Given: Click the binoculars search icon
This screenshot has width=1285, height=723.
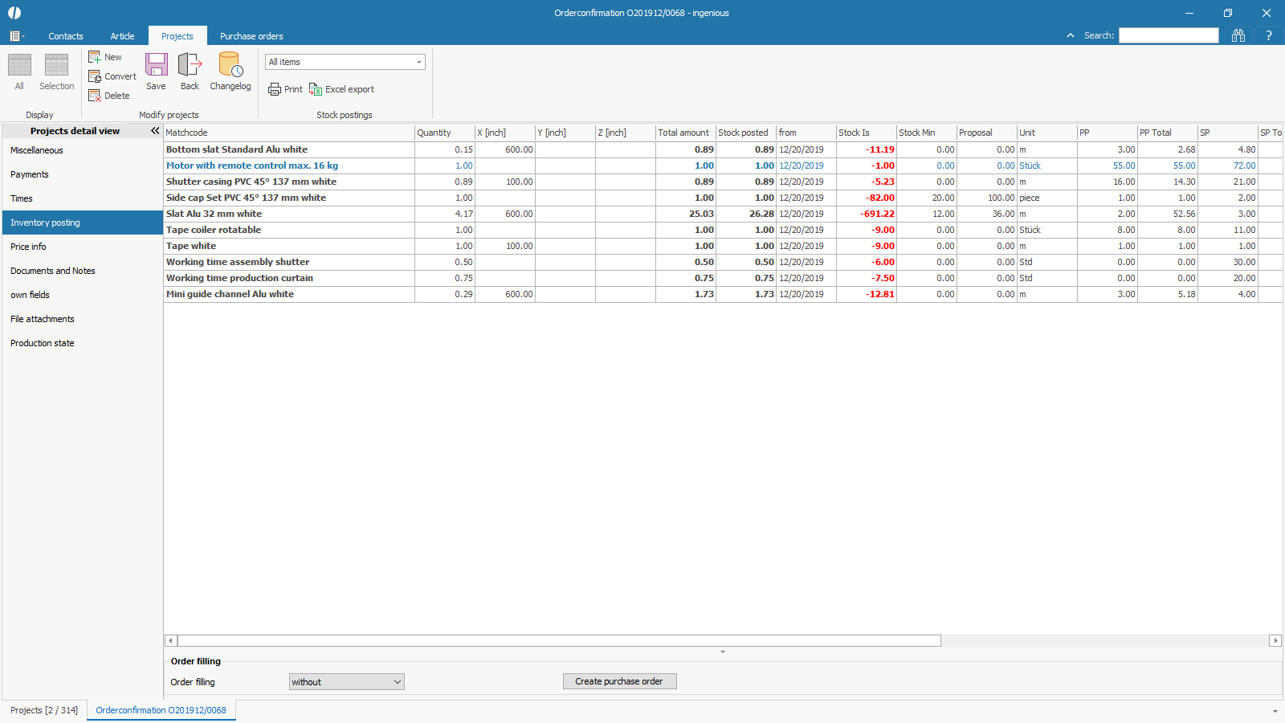Looking at the screenshot, I should point(1238,35).
